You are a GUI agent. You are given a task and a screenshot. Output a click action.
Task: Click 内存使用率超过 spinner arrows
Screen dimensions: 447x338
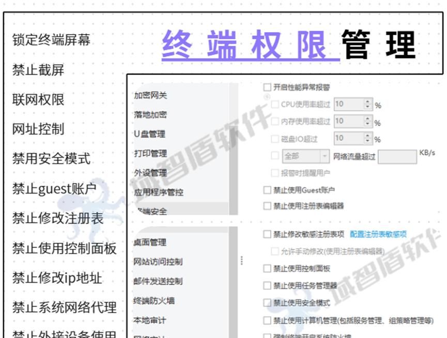[367, 121]
